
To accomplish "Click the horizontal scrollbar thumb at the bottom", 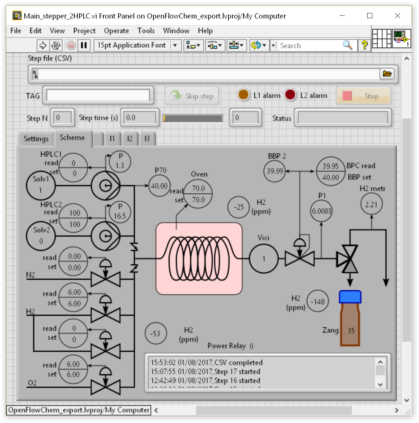I will coord(274,410).
